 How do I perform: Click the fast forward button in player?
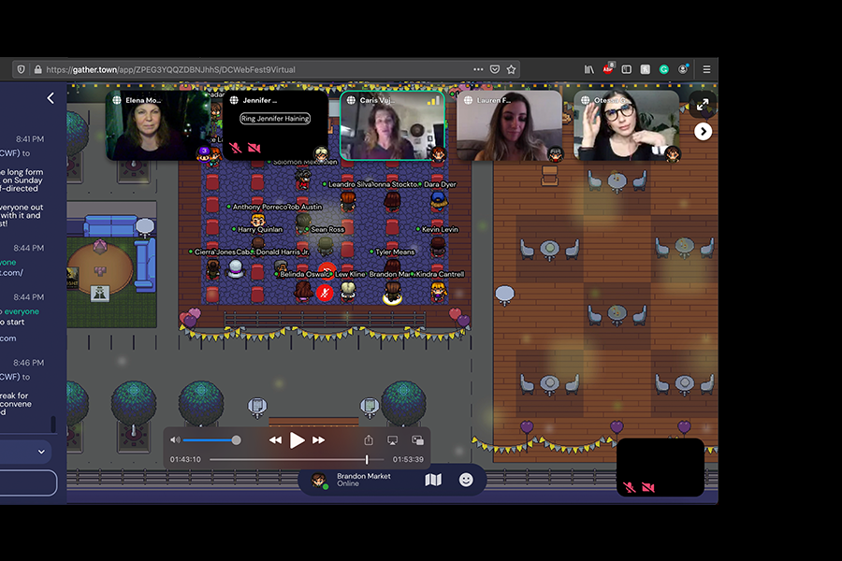[318, 440]
